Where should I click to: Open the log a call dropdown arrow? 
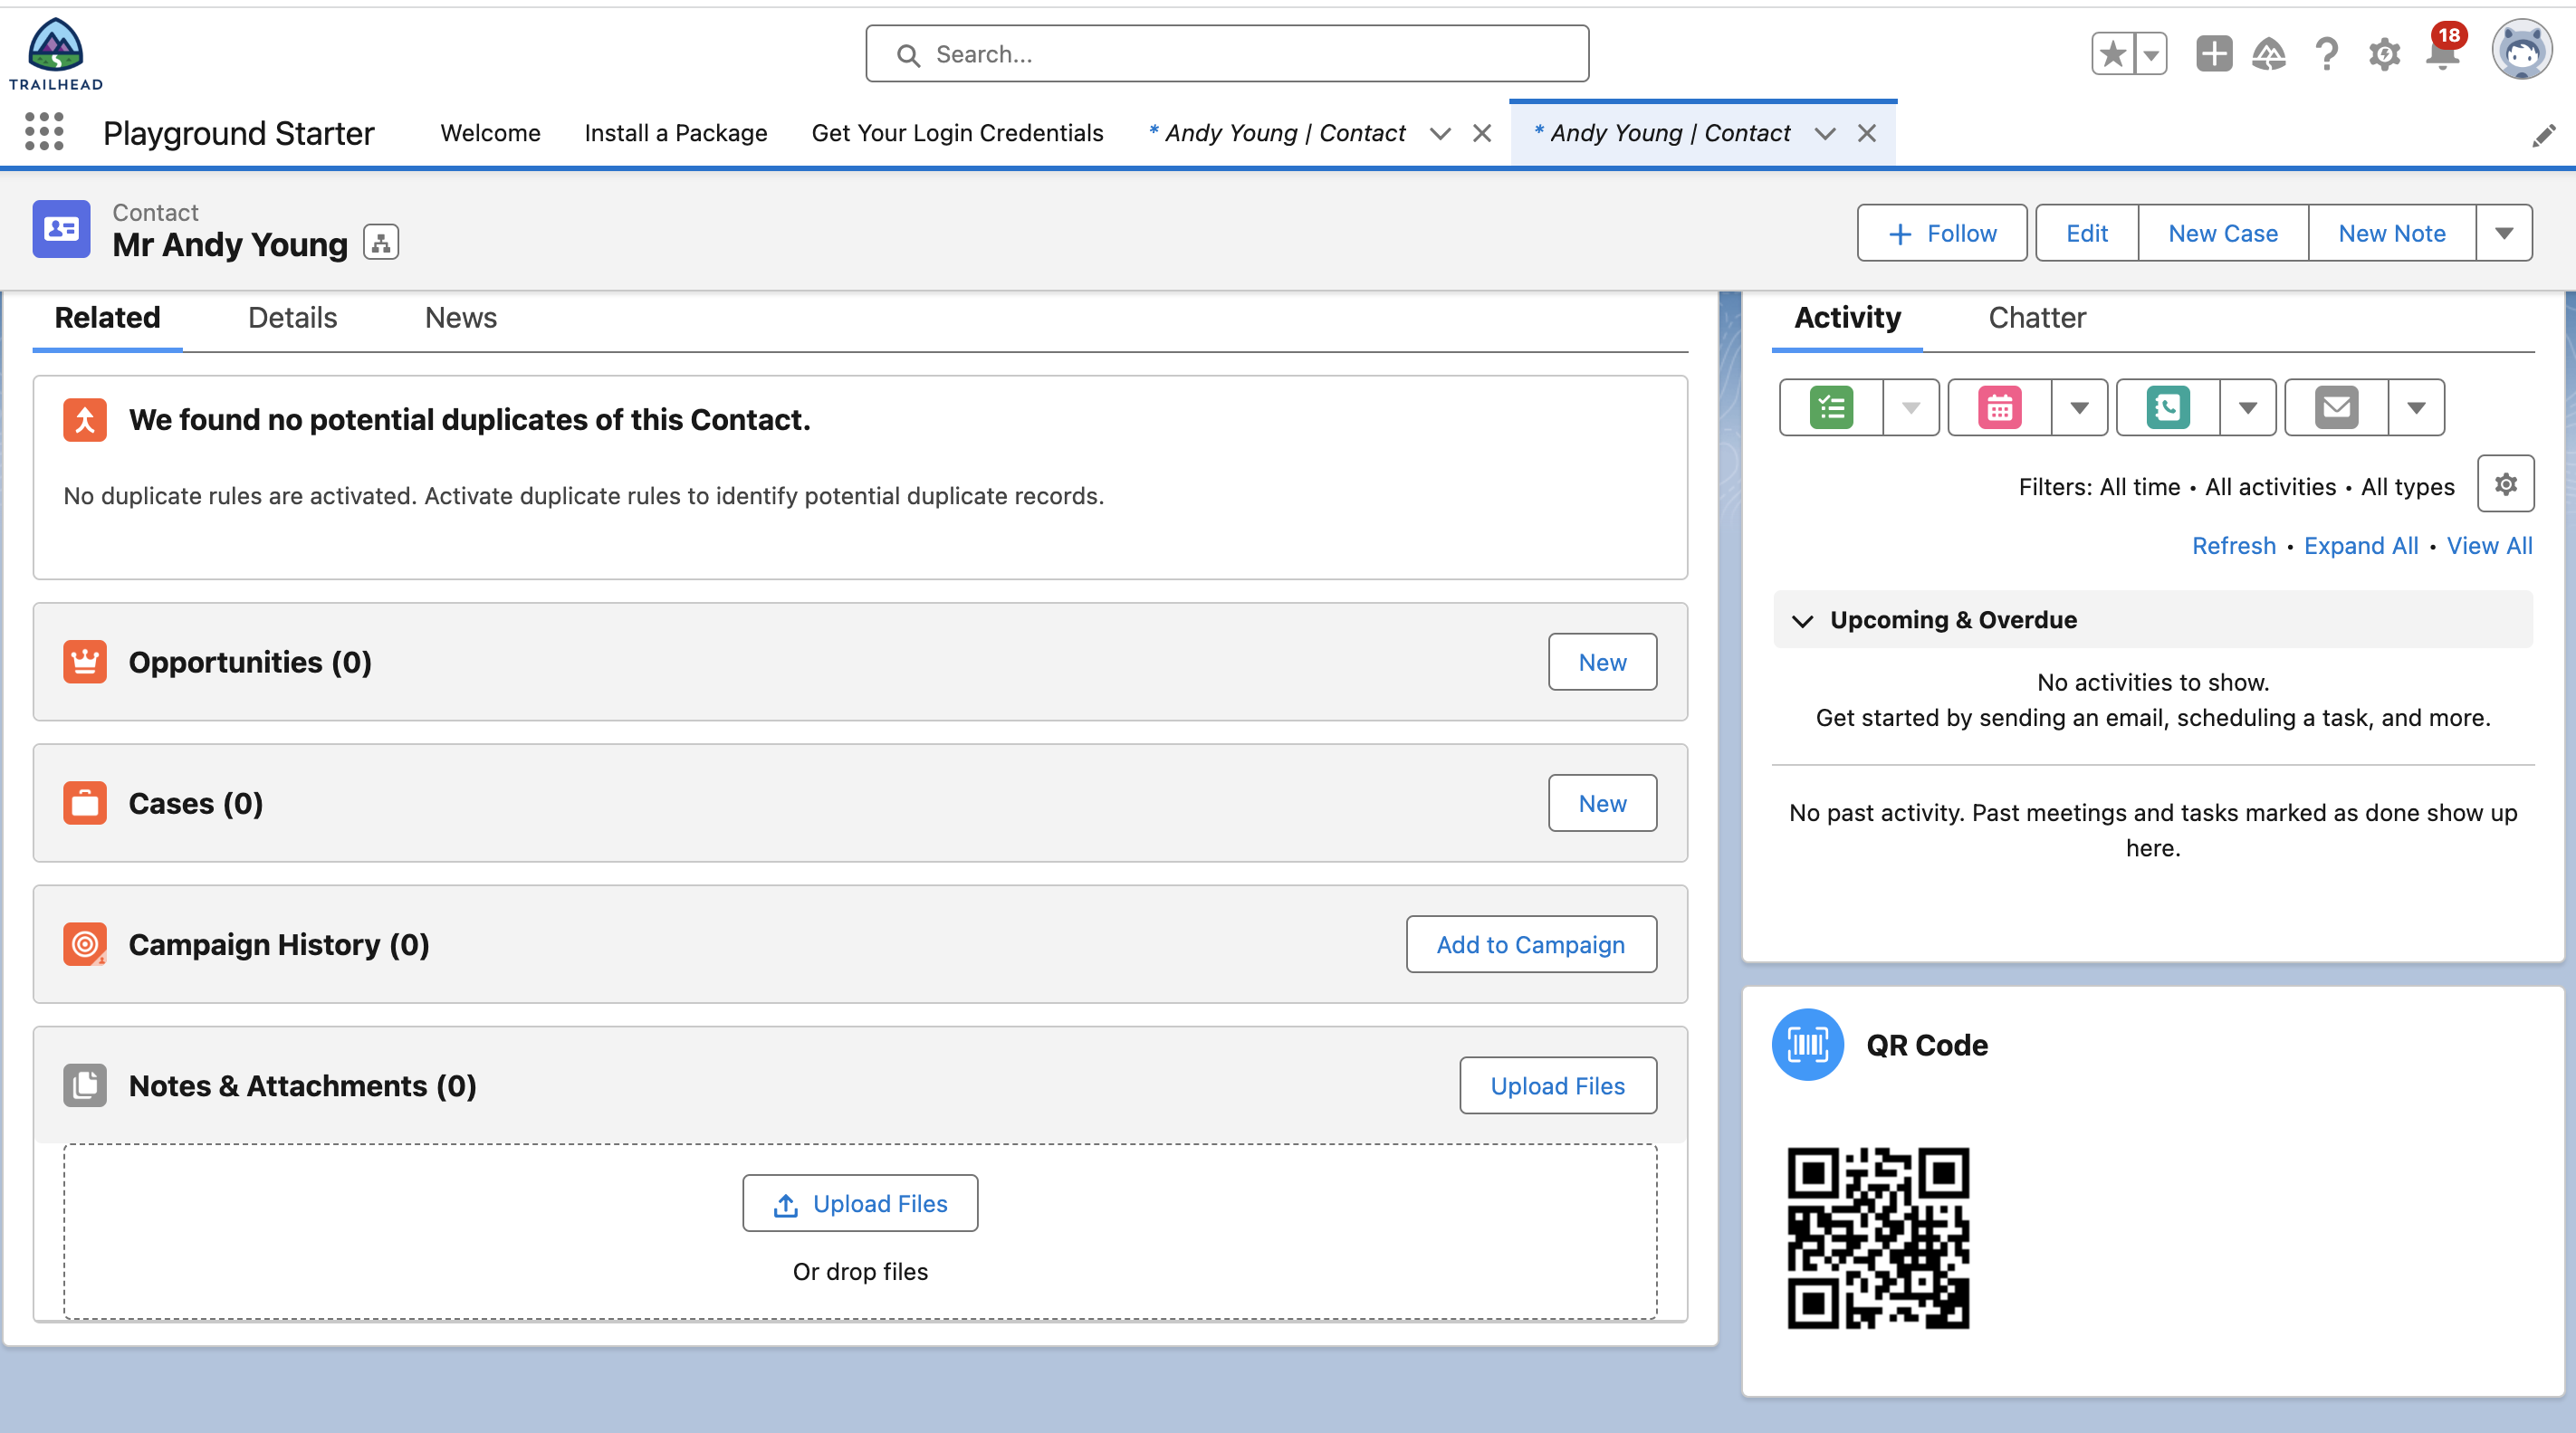[x=2248, y=407]
